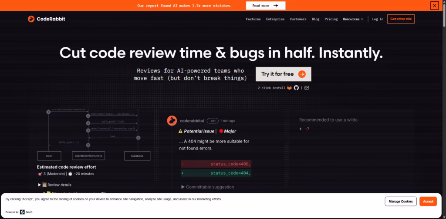The height and width of the screenshot is (219, 446).
Task: Expand the Committable suggestion disclosure
Action: [182, 187]
